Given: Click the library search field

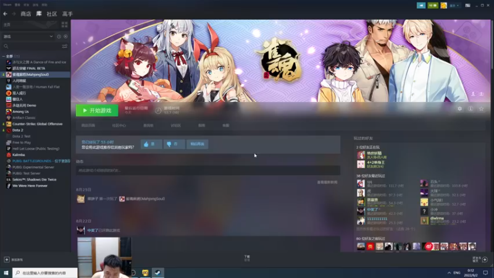Looking at the screenshot, I should pos(31,46).
